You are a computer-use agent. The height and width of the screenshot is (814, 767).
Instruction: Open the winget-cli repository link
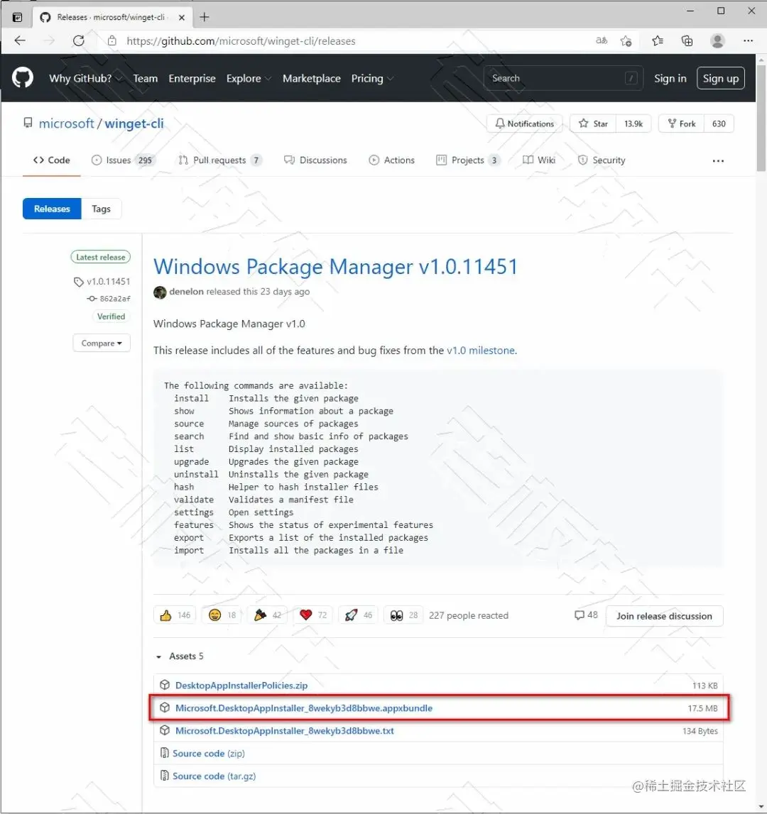(x=134, y=123)
